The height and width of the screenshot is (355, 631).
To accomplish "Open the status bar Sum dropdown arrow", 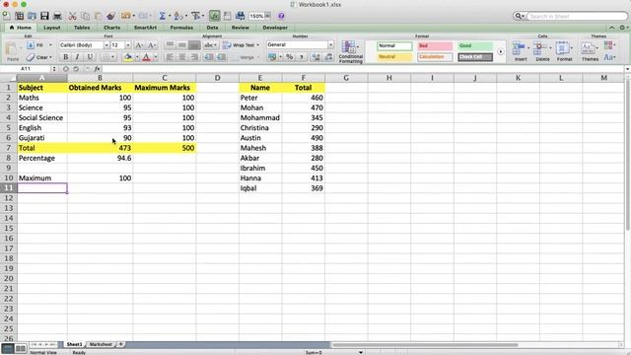I will click(361, 353).
